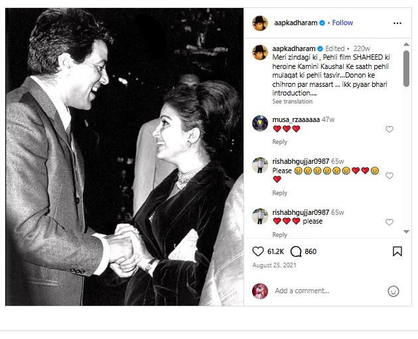Expand caption with See translation
Viewport: 418px width, 339px height.
pos(293,102)
